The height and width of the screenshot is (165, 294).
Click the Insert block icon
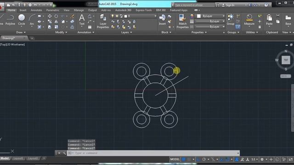point(162,20)
